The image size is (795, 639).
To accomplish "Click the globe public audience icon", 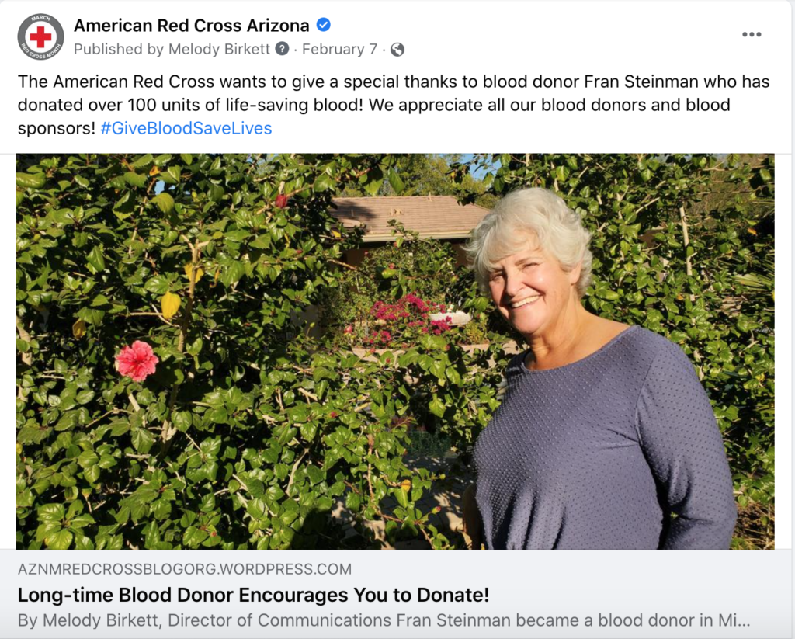I will pyautogui.click(x=397, y=49).
